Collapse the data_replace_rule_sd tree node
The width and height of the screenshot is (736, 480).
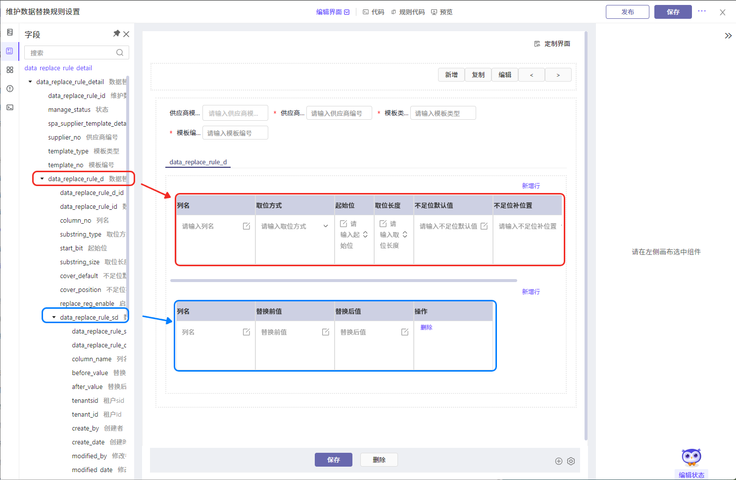pyautogui.click(x=54, y=317)
